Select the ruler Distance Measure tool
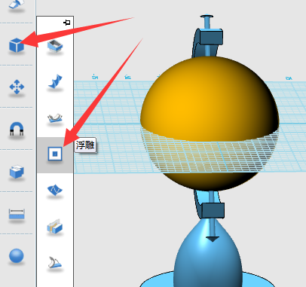 (17, 214)
